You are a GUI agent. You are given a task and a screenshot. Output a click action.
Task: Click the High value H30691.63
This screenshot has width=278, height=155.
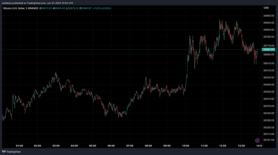point(59,8)
